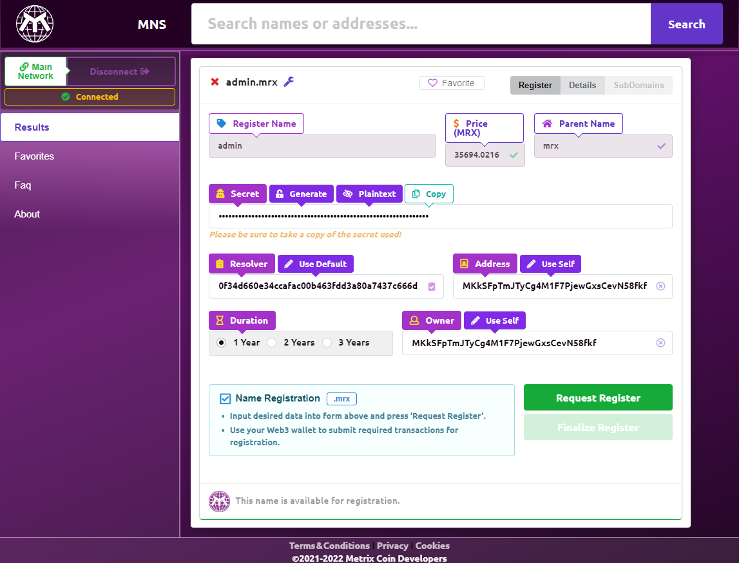Screen dimensions: 739x563
Task: Click the green checkmark next to the price
Action: pos(513,155)
